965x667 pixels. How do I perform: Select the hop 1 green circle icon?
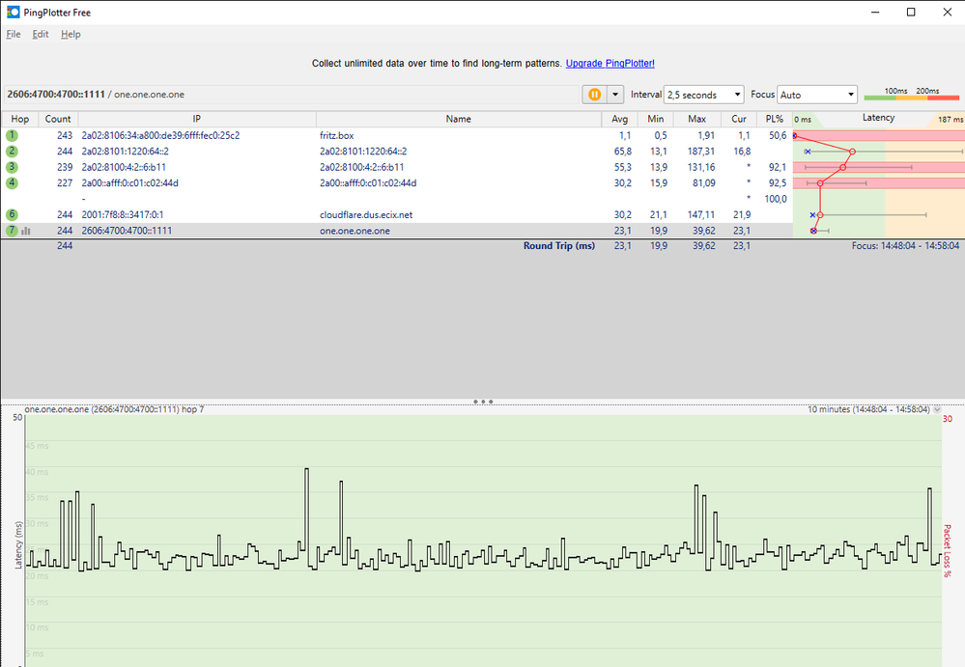pos(12,135)
